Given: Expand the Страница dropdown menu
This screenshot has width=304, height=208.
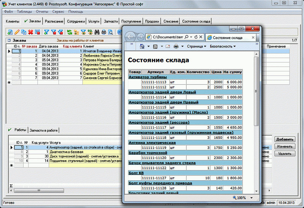Looking at the screenshot, I should click(x=196, y=46).
